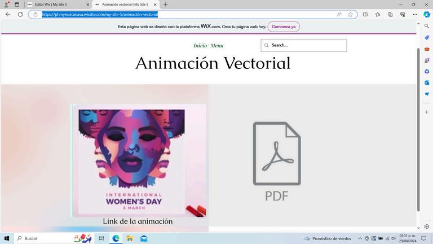Image resolution: width=433 pixels, height=244 pixels.
Task: Open sidebar settings gear
Action: (x=427, y=226)
